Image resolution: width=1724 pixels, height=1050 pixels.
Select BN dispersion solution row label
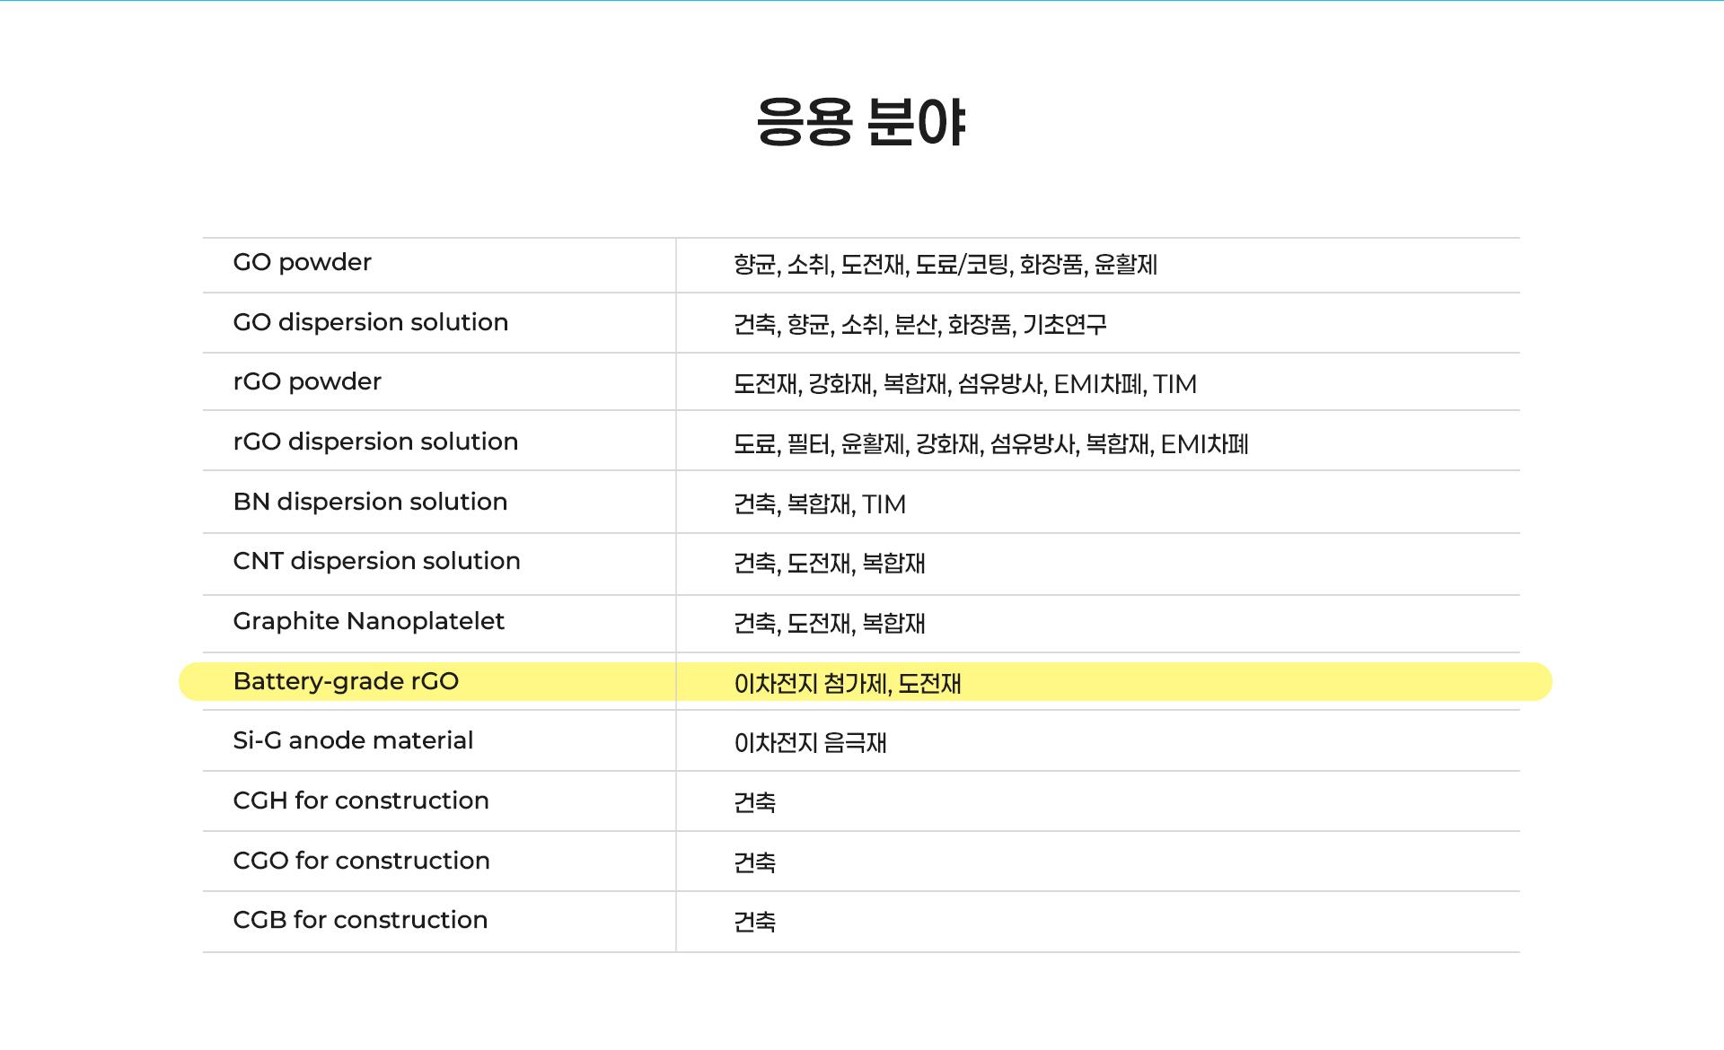370,503
